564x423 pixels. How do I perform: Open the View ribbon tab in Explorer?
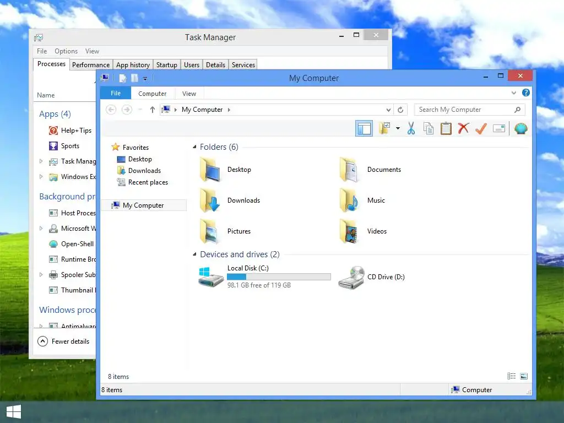tap(189, 94)
